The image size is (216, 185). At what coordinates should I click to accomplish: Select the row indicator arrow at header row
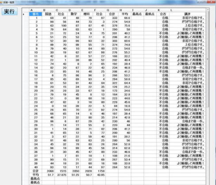click(x=23, y=14)
